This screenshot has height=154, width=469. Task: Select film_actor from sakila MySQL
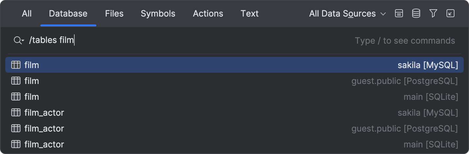(x=44, y=113)
